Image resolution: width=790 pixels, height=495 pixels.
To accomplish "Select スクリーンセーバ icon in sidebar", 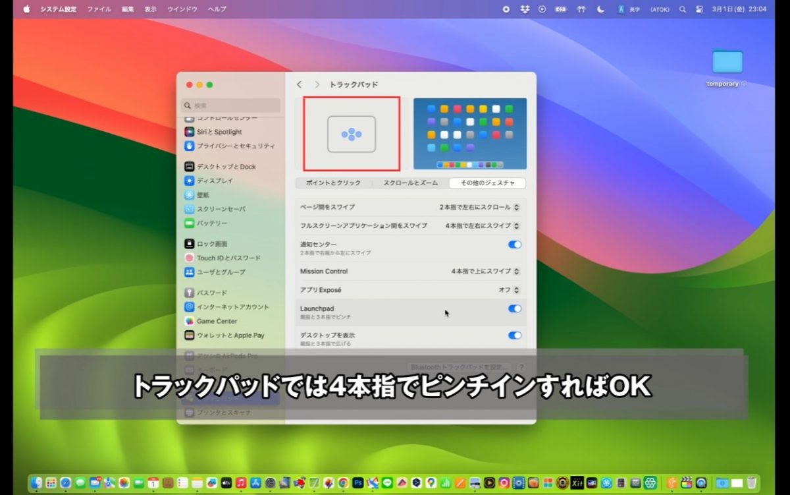I will click(190, 209).
